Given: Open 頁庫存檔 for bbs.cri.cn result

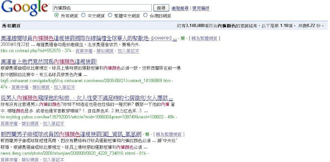Looking at the screenshot, I should 84,51.
